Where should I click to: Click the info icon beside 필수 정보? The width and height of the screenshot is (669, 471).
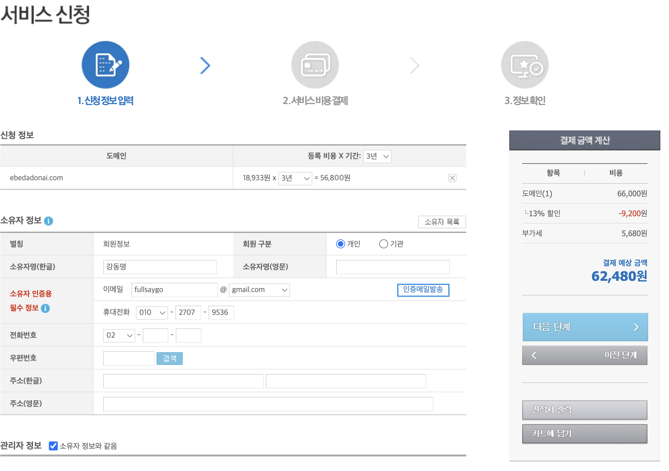click(45, 308)
